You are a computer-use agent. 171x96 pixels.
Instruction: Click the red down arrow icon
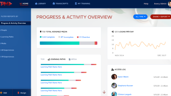click(104, 92)
